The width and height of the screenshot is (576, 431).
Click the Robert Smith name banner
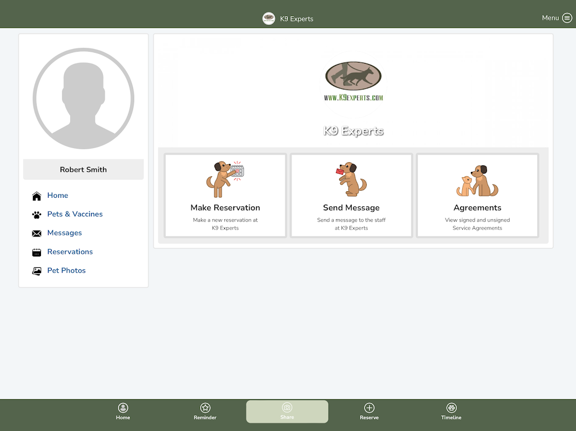84,170
